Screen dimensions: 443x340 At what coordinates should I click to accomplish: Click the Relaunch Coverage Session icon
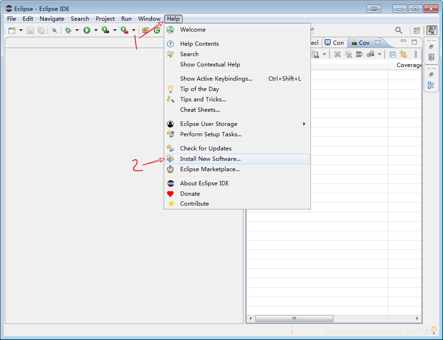pos(315,54)
